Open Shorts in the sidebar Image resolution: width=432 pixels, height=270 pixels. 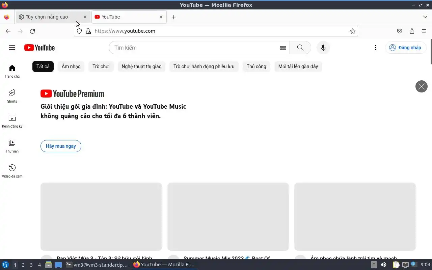coord(12,96)
